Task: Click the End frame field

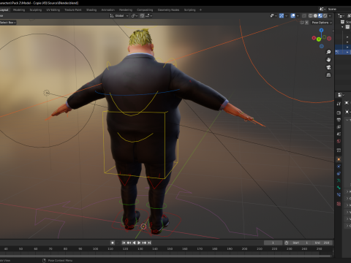Action: [x=322, y=243]
